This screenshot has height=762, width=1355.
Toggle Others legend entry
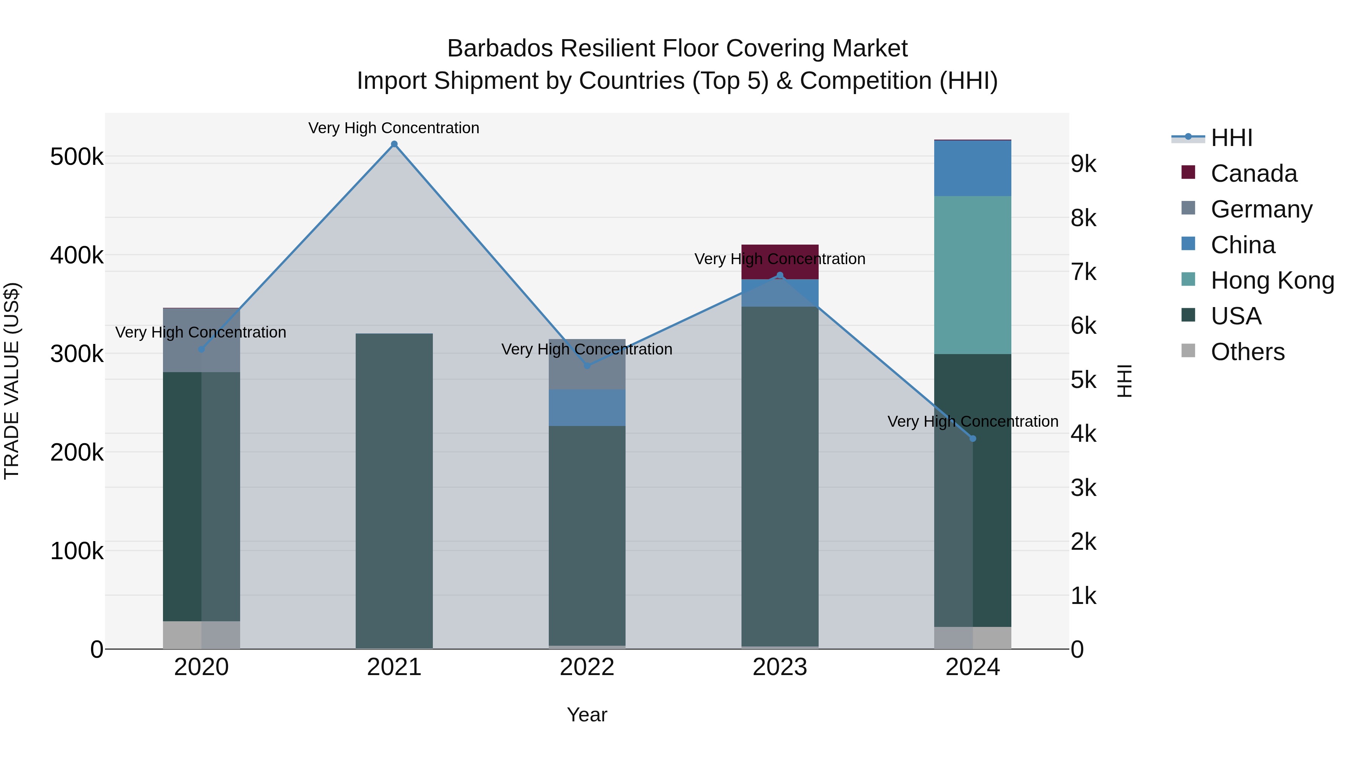point(1232,352)
